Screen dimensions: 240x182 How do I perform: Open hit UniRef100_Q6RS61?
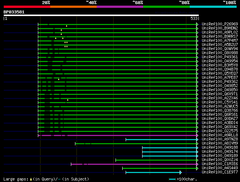[220, 115]
